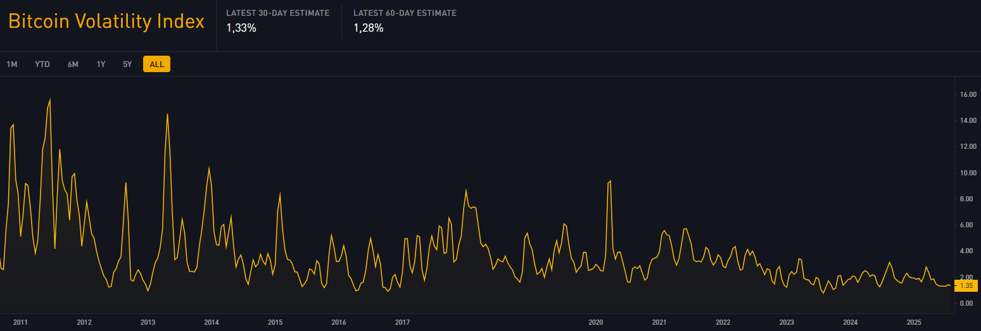
Task: Select the 5Y range option
Action: 127,64
